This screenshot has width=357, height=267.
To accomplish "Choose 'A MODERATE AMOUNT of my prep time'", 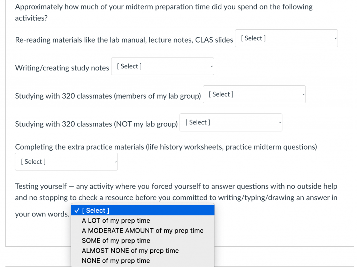I will coord(143,231).
